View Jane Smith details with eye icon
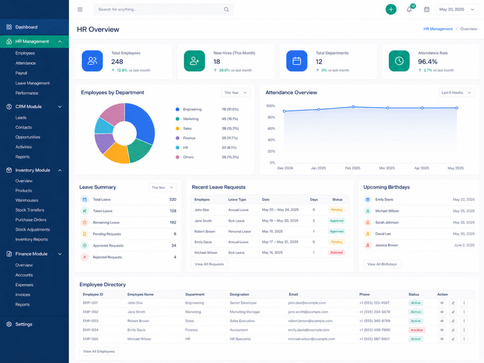 click(x=442, y=312)
